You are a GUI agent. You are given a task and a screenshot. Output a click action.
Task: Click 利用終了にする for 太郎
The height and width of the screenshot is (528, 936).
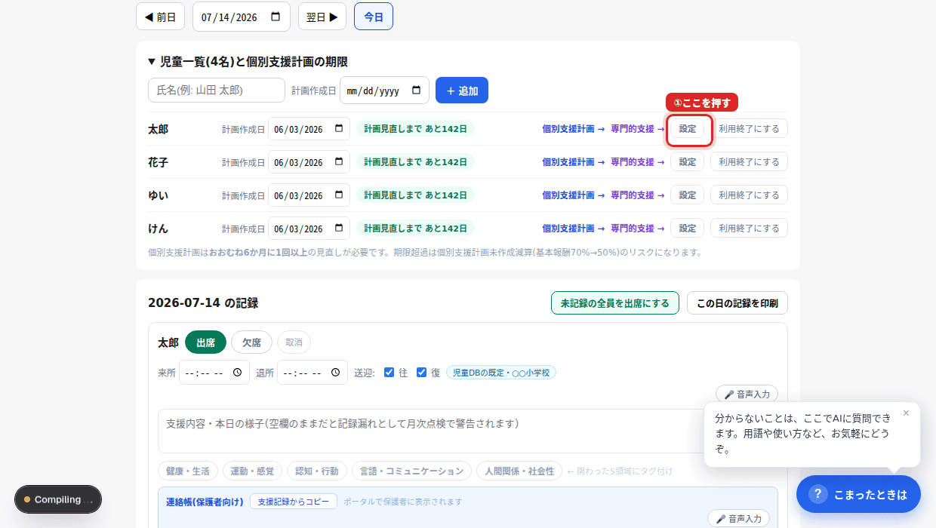point(749,129)
